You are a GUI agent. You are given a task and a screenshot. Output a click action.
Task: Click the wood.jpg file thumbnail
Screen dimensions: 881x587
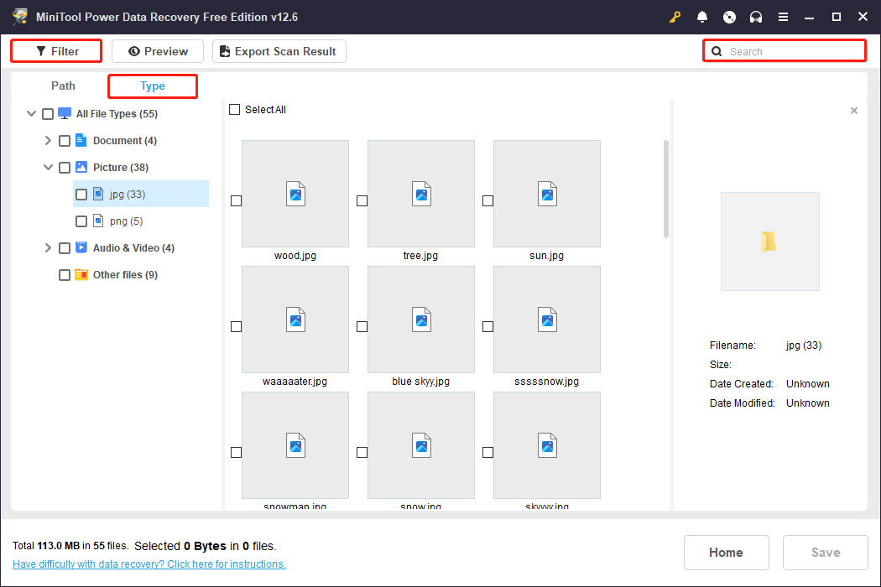click(295, 194)
